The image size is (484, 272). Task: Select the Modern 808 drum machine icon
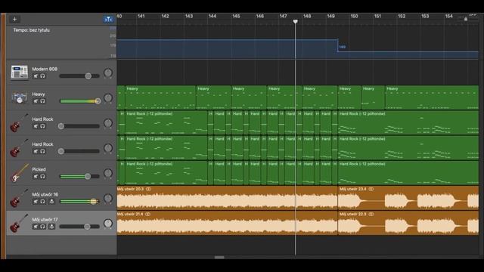[19, 73]
